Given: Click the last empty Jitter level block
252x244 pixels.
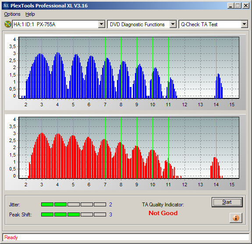Looking at the screenshot, I should pyautogui.click(x=100, y=204).
